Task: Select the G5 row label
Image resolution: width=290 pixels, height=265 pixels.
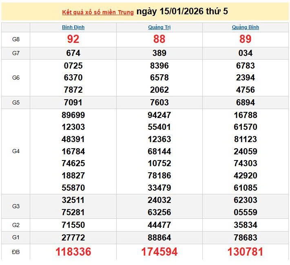Action: [x=16, y=102]
